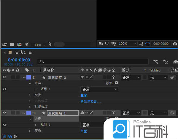Click the timeline layer search field

pyautogui.click(x=93, y=62)
